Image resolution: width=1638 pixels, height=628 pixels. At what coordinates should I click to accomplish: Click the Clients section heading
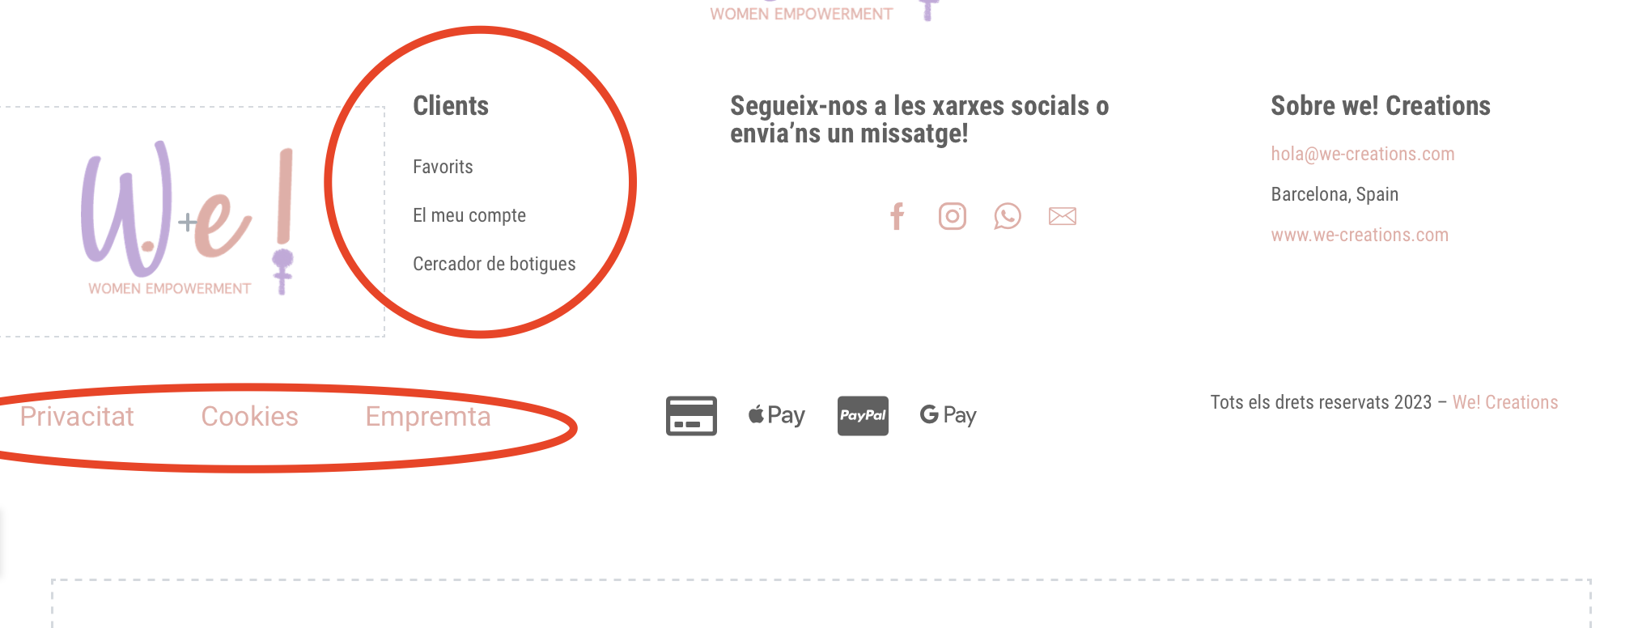[451, 106]
